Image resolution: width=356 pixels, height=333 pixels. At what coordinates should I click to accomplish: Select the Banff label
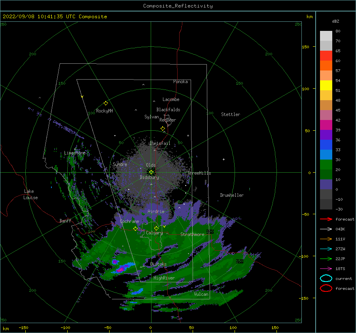(x=65, y=221)
